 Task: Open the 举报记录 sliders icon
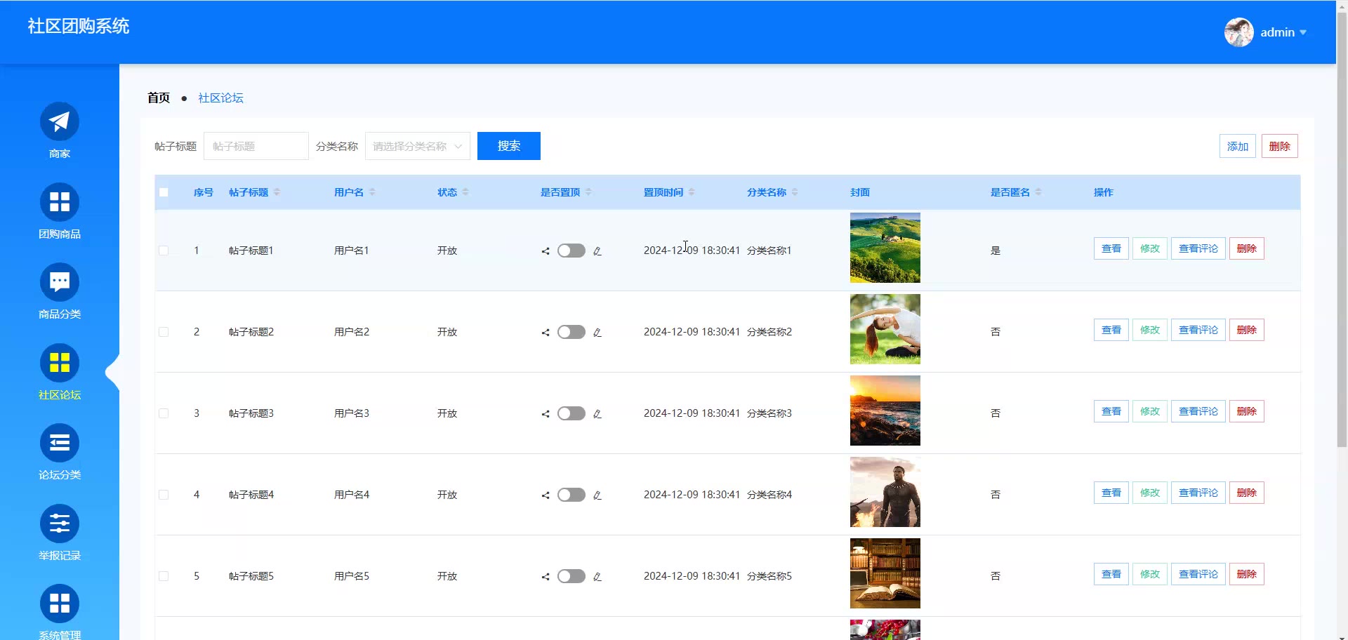point(60,524)
